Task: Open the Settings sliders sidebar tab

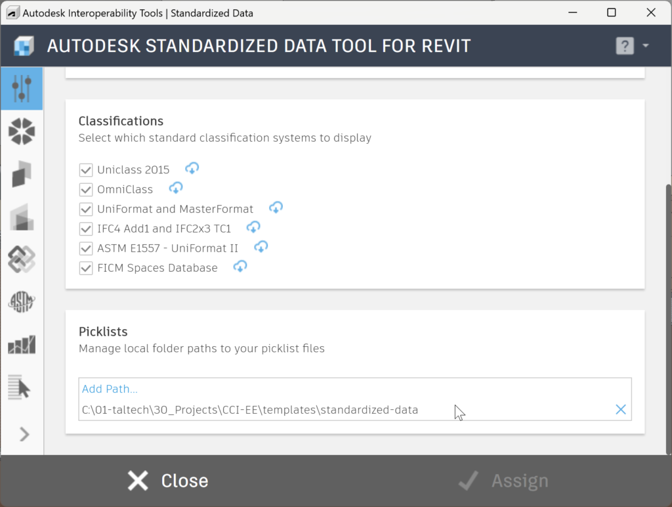Action: click(22, 89)
